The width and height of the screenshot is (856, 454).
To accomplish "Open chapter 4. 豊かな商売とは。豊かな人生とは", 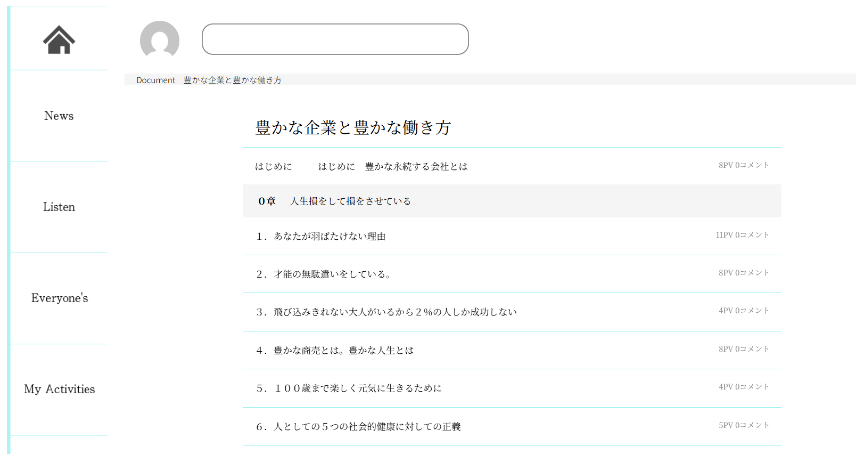I will [x=335, y=350].
